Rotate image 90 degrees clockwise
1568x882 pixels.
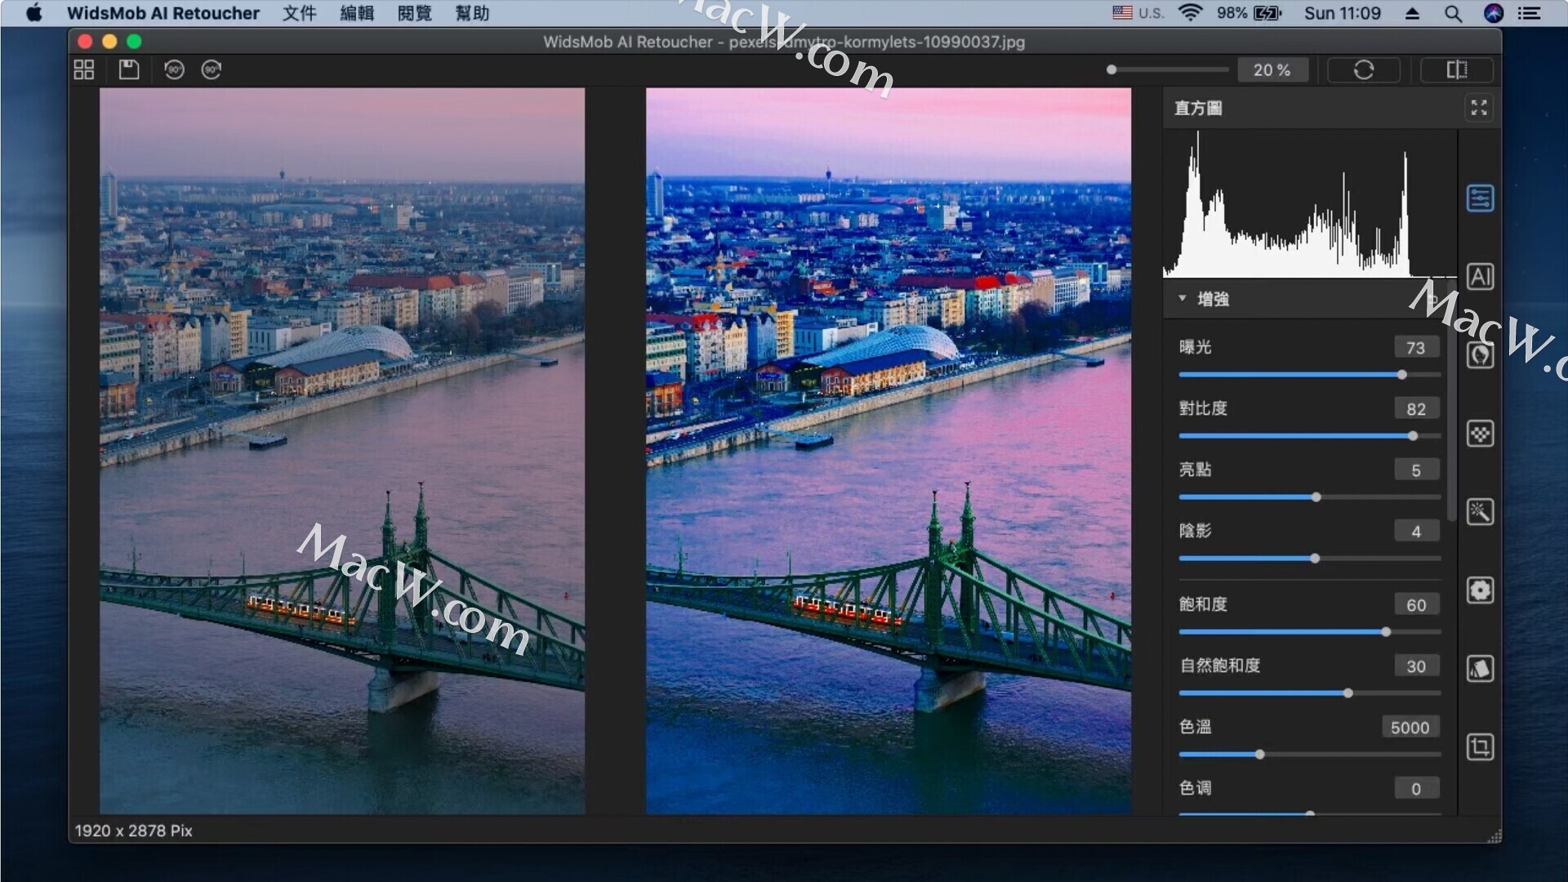click(212, 70)
